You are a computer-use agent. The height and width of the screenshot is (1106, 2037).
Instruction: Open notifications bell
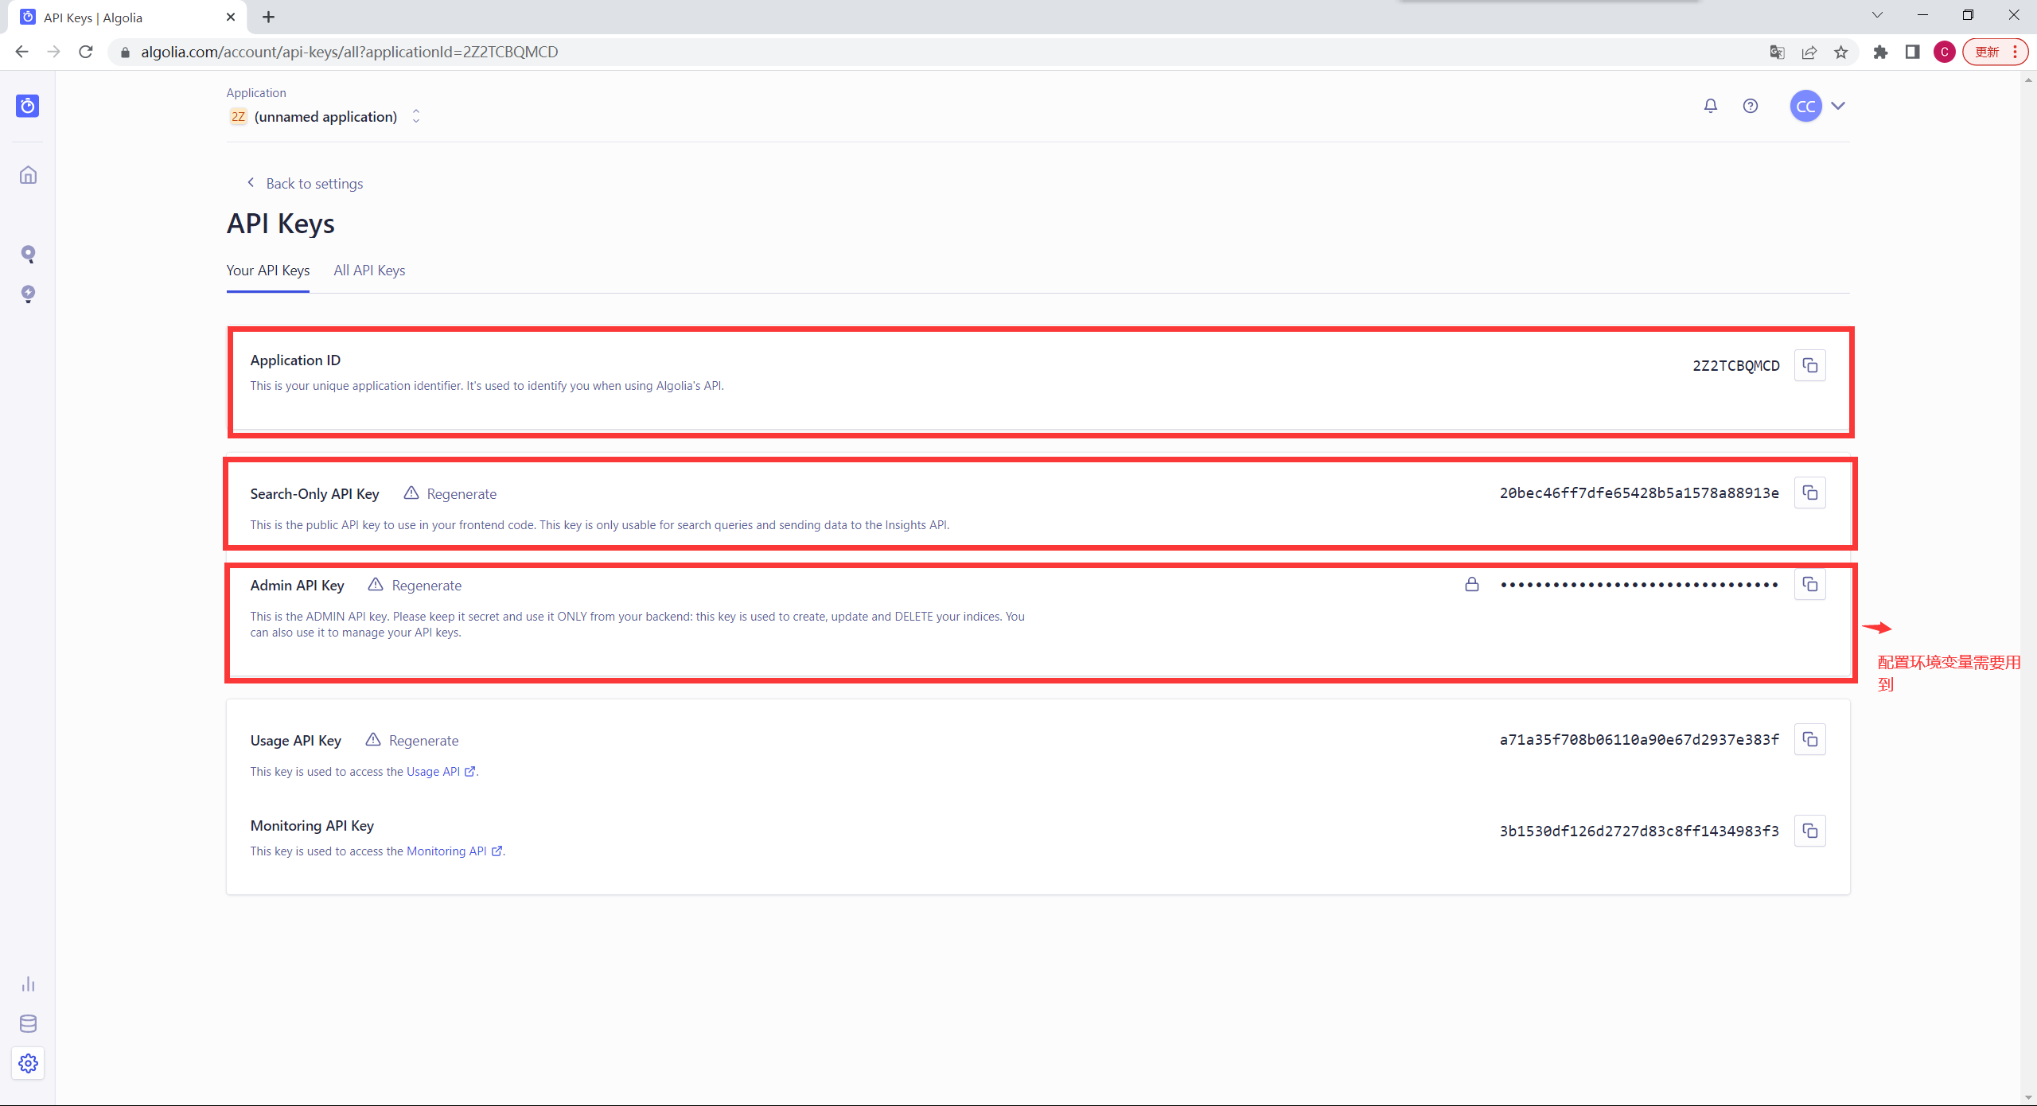(1710, 106)
